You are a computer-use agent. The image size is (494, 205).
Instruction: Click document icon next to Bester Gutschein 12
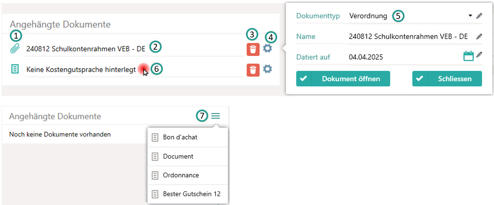(x=155, y=194)
